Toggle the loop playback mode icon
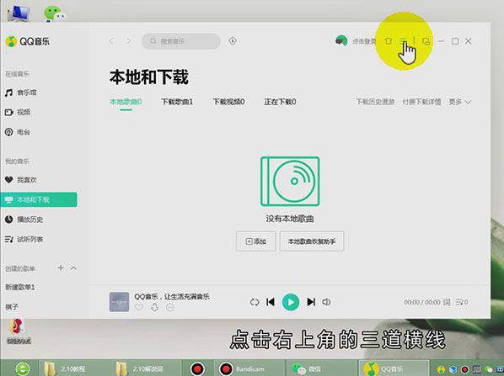The height and width of the screenshot is (376, 504). click(x=255, y=302)
